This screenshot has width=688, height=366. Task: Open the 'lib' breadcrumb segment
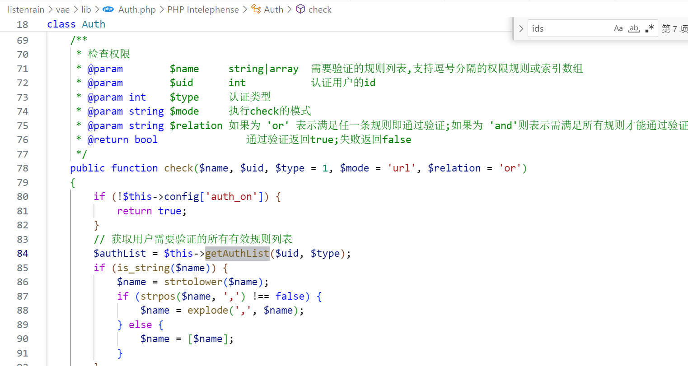86,9
